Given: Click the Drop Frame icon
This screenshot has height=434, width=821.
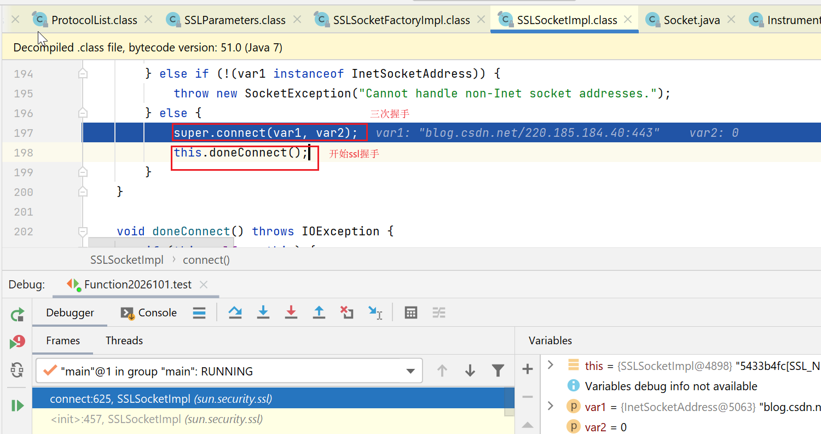Looking at the screenshot, I should coord(347,313).
